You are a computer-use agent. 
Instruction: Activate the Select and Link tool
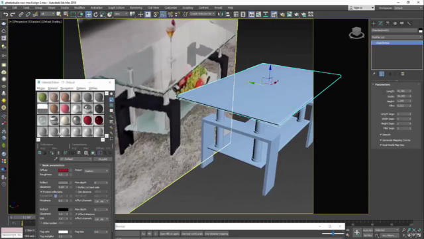pos(21,15)
